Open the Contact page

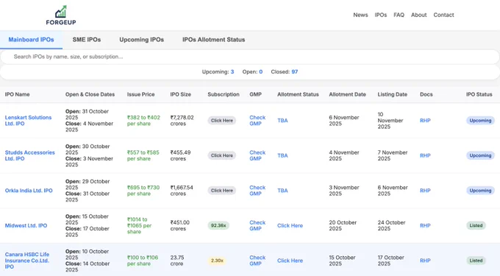click(443, 15)
